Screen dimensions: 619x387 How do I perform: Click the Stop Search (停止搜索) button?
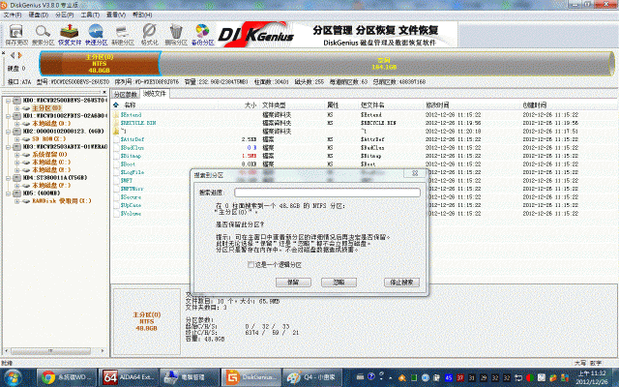coord(401,283)
